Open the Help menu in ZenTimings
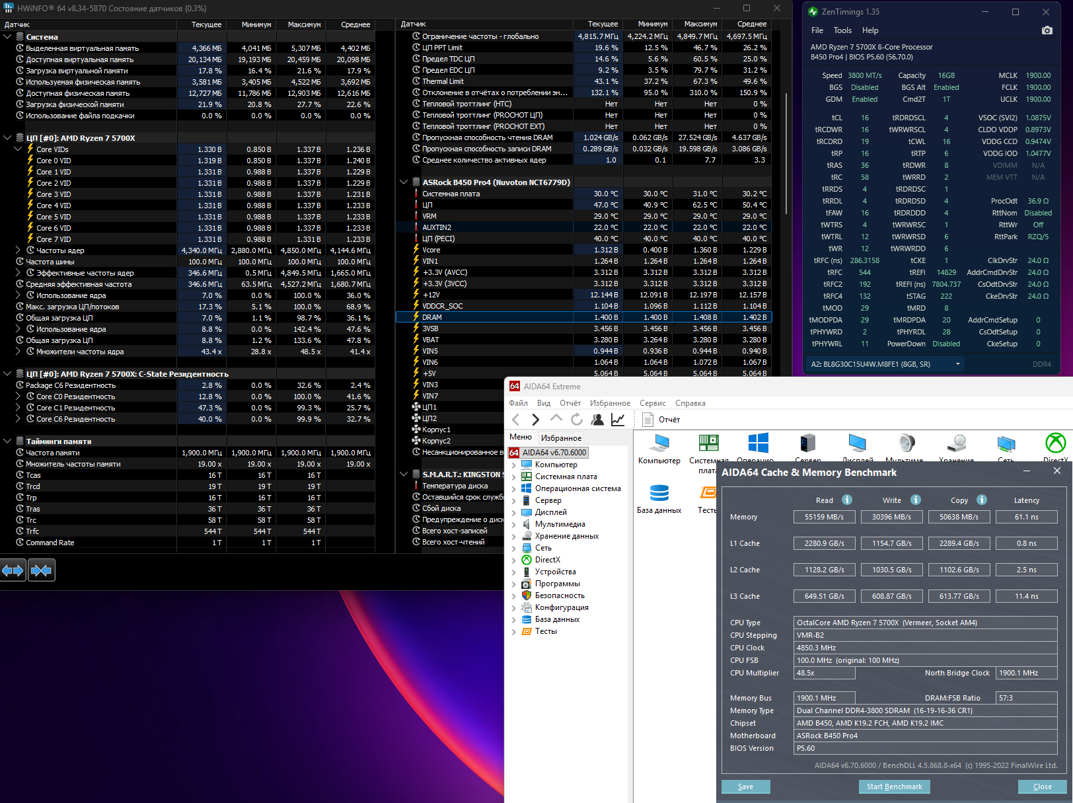 pyautogui.click(x=870, y=30)
